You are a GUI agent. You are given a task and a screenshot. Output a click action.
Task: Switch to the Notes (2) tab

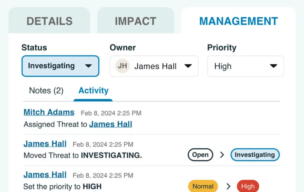(x=46, y=90)
